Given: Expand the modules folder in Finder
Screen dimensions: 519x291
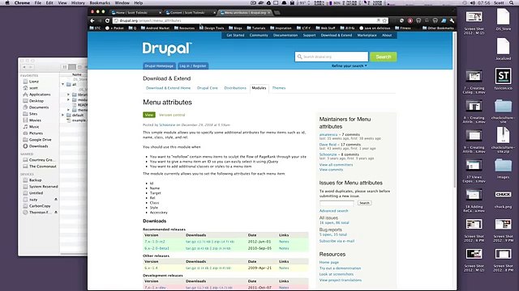Looking at the screenshot, I should click(68, 99).
